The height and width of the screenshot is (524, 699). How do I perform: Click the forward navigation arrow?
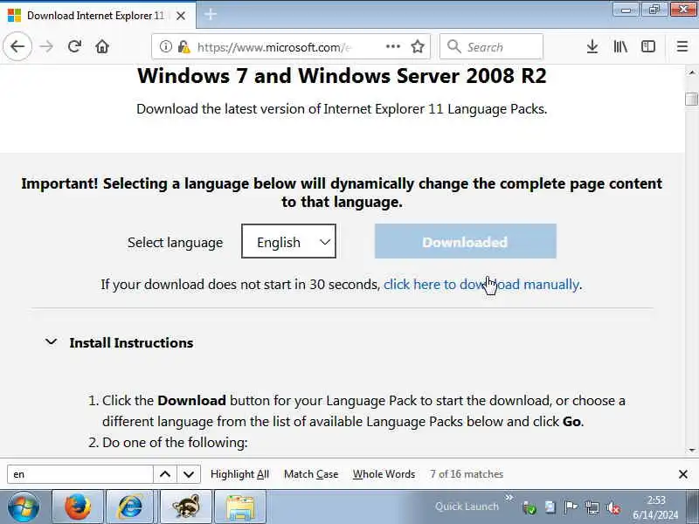46,46
